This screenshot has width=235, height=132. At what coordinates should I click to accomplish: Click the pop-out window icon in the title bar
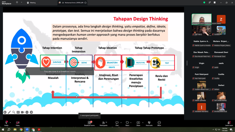210,3
